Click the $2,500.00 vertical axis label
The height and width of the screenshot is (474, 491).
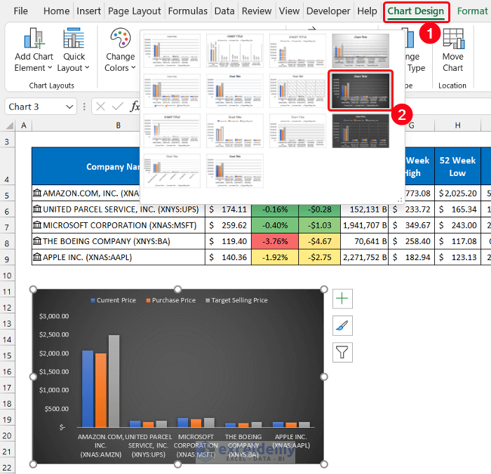[54, 334]
